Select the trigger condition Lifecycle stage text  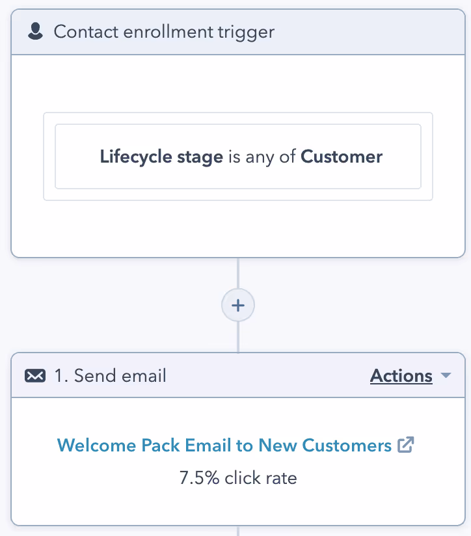[163, 156]
